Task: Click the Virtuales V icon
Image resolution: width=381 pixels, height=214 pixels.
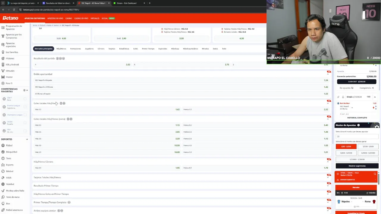Action: pos(3,71)
